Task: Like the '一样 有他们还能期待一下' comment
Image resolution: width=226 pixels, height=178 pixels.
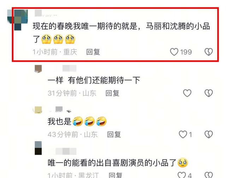Action: pyautogui.click(x=187, y=93)
